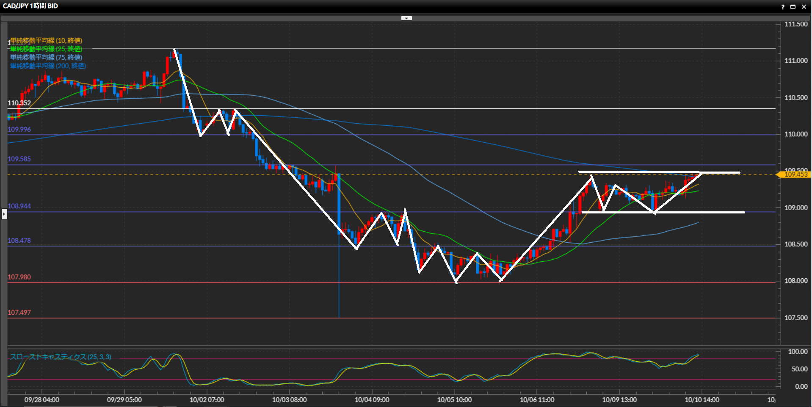Viewport: 812px width, 407px height.
Task: Close the CAD/JPY chart window
Action: click(804, 7)
